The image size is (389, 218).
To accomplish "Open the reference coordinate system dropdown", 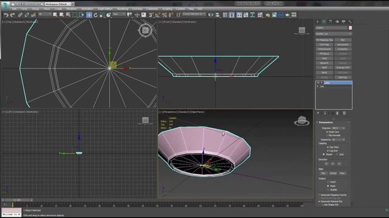I will 119,15.
